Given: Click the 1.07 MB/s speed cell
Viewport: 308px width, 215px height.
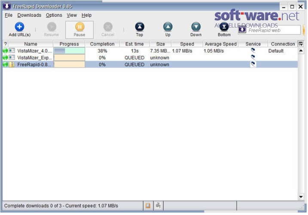Looking at the screenshot, I should pyautogui.click(x=182, y=51).
